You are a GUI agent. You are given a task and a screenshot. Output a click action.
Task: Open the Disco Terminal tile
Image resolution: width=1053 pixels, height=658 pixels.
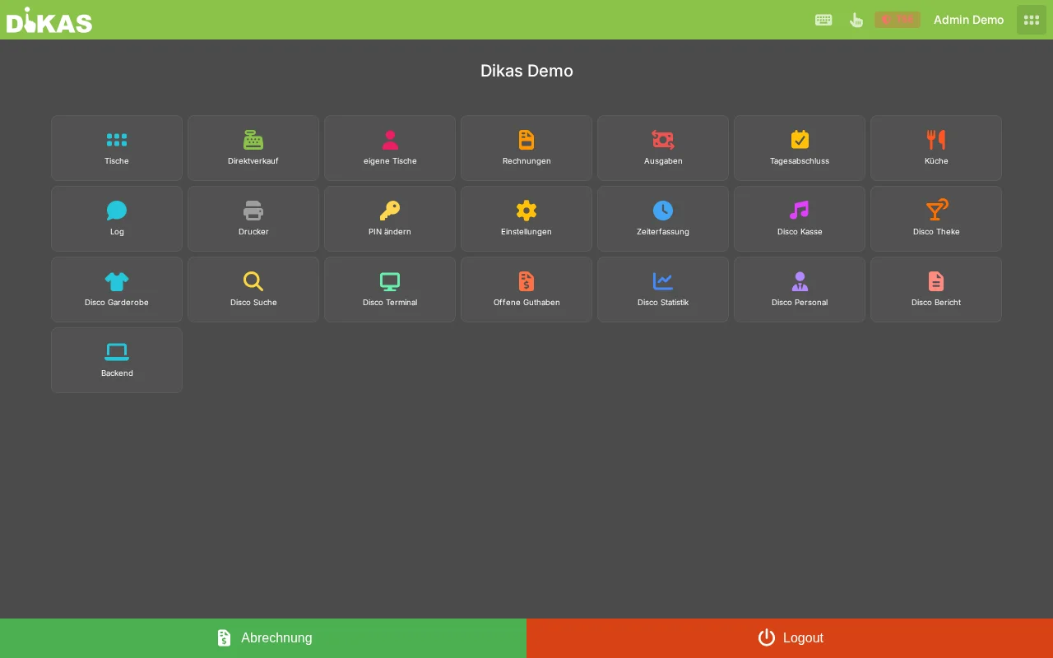pyautogui.click(x=390, y=290)
